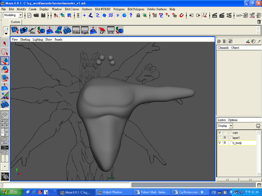Click the layer editor << scroll button

[227, 180]
